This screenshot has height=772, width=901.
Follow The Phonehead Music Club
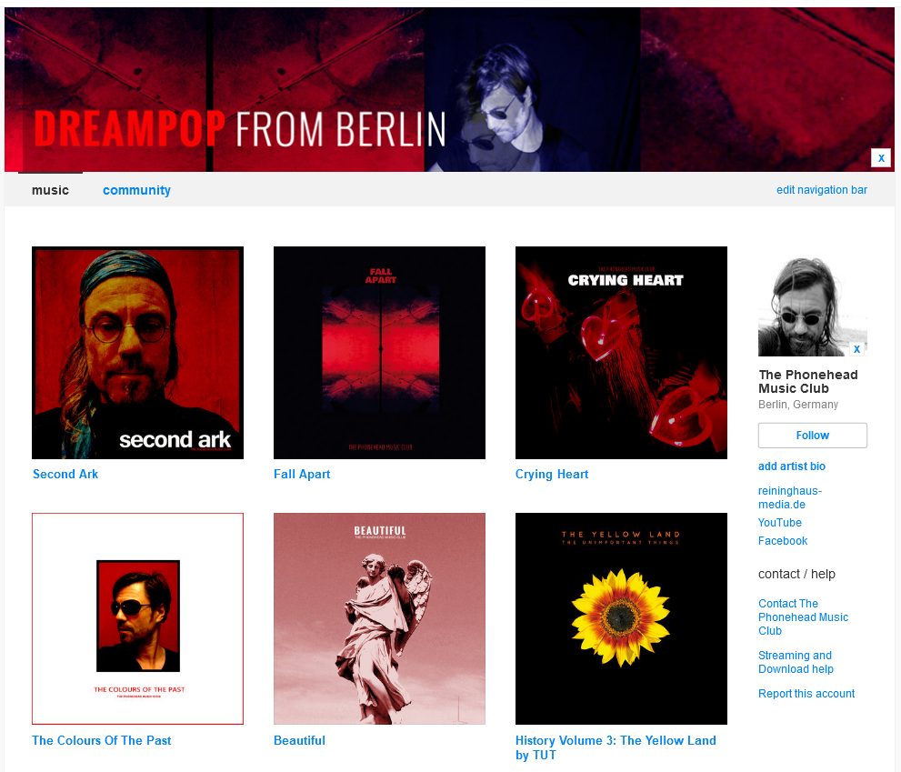tap(813, 436)
